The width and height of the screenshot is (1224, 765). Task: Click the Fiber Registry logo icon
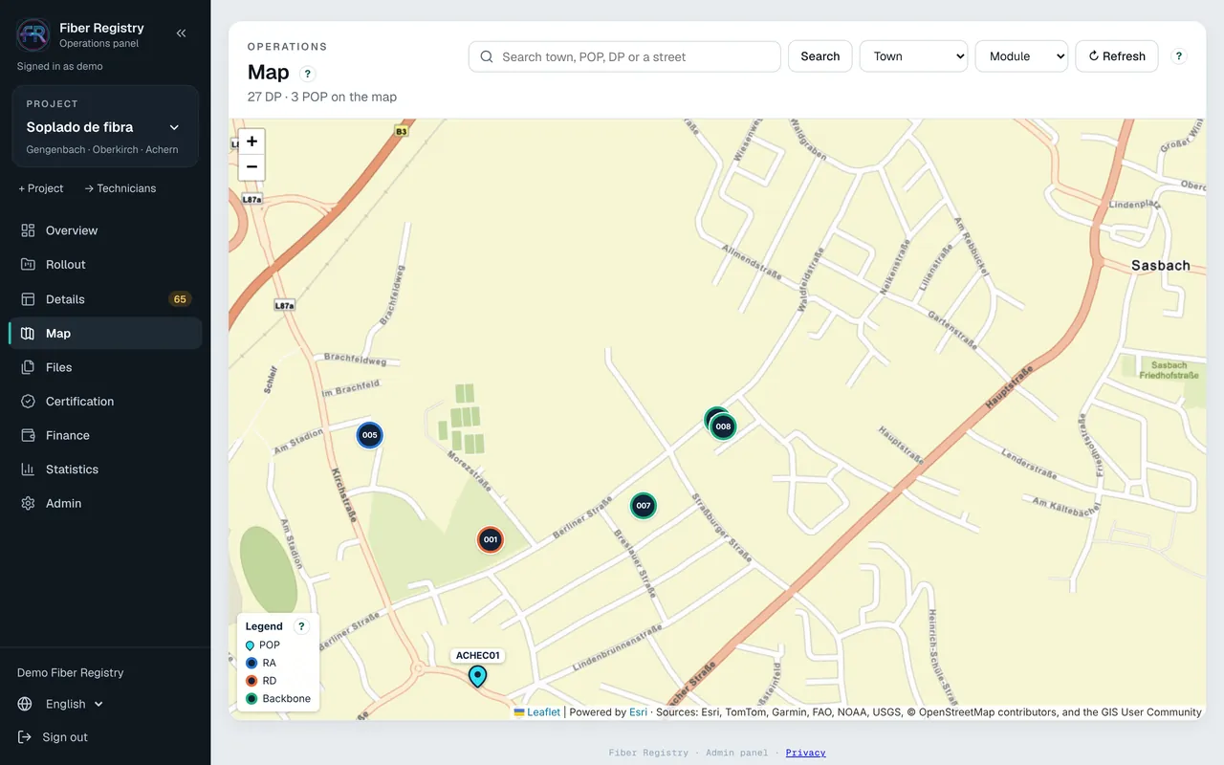tap(33, 34)
